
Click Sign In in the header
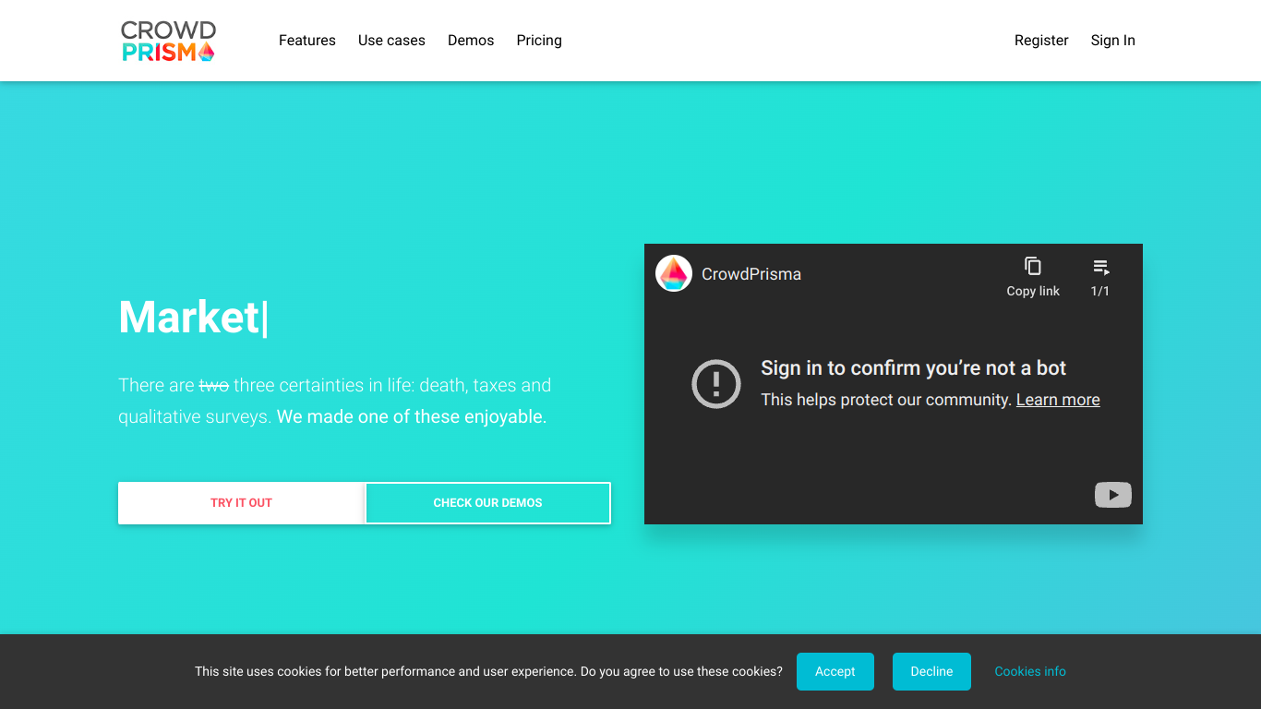click(x=1113, y=41)
